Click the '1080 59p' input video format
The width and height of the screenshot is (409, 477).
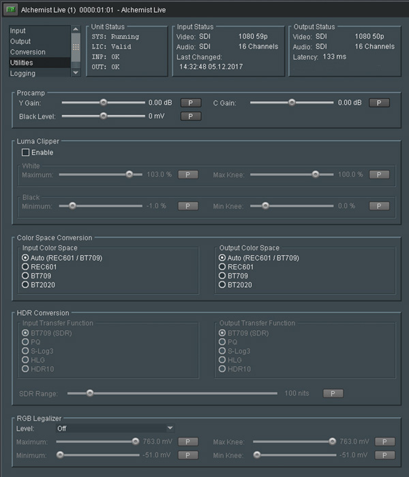253,37
